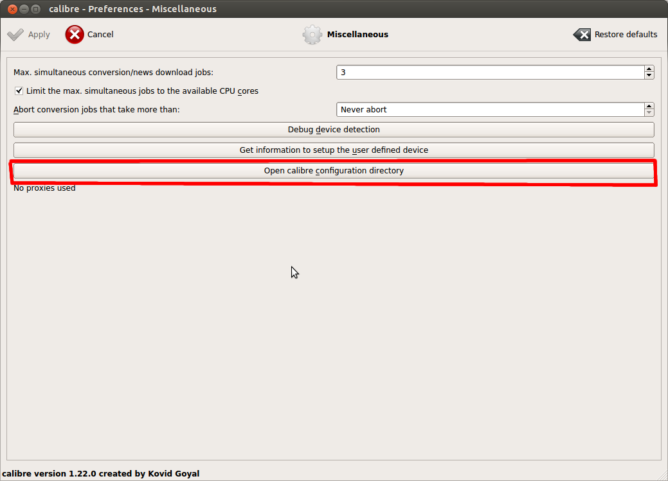This screenshot has height=481, width=668.
Task: Focus the max simultaneous jobs number field
Action: click(x=490, y=73)
